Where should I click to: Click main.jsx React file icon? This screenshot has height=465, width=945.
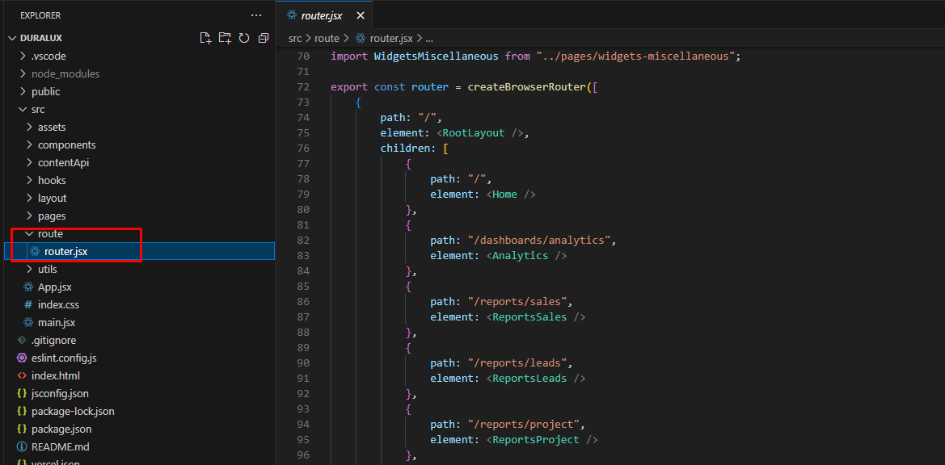click(27, 322)
